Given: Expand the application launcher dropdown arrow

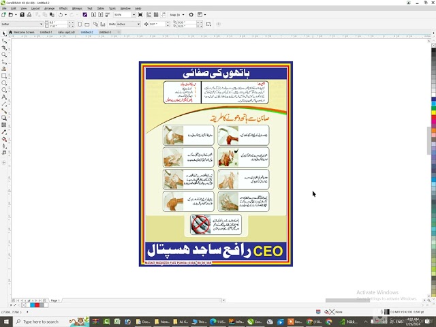Looking at the screenshot, I should pos(205,15).
